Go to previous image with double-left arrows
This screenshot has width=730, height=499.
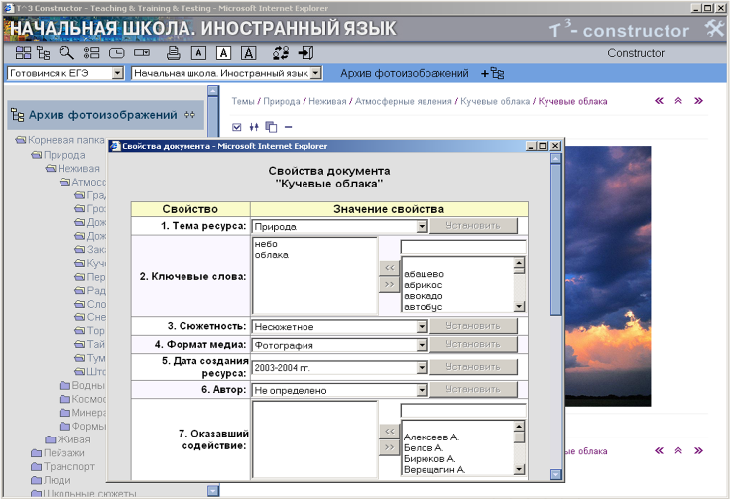pyautogui.click(x=659, y=101)
